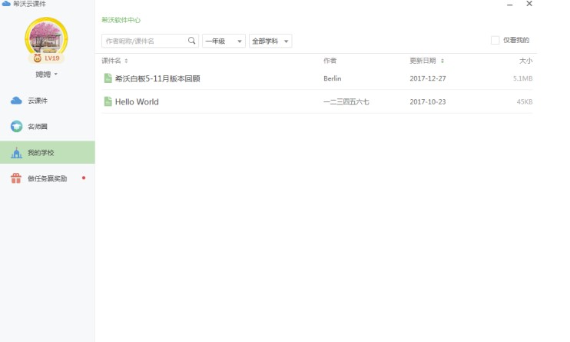The image size is (570, 342).
Task: Open the 全部学科 subject dropdown
Action: [270, 41]
